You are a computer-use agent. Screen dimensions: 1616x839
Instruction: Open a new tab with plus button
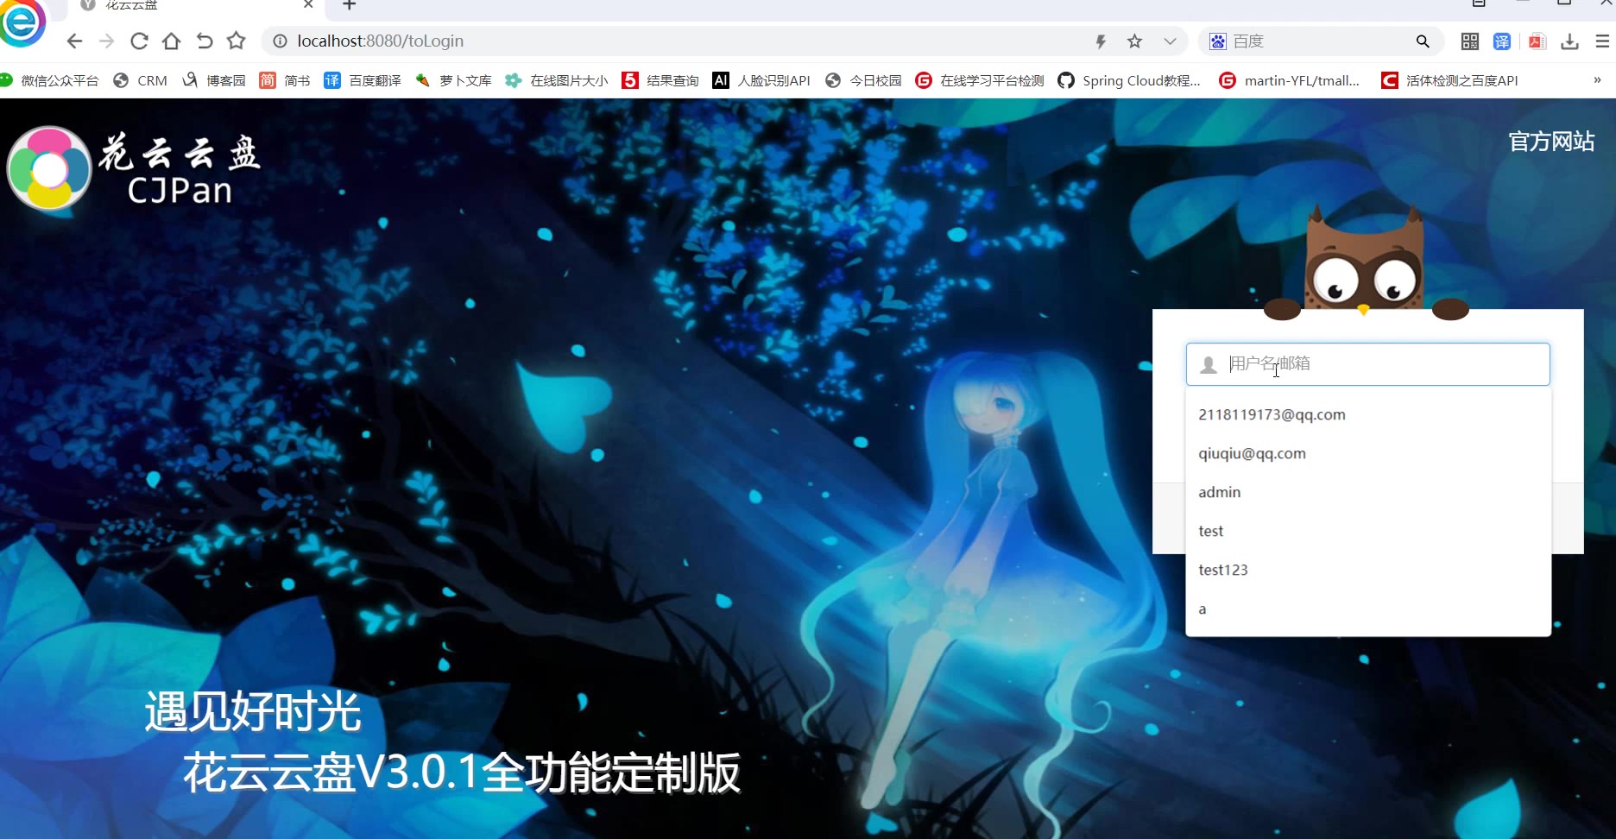pos(349,5)
